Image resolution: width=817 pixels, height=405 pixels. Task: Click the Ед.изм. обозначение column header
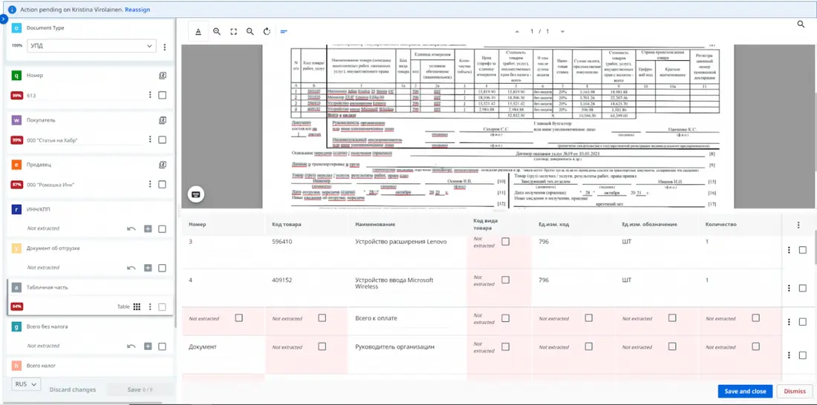pyautogui.click(x=649, y=224)
